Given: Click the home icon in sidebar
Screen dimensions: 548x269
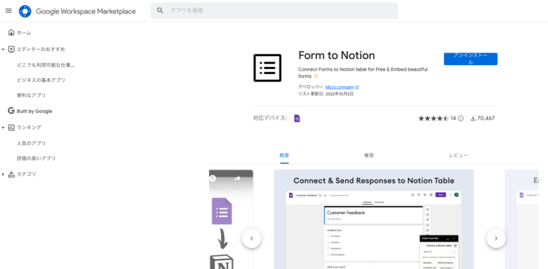Looking at the screenshot, I should pyautogui.click(x=11, y=32).
